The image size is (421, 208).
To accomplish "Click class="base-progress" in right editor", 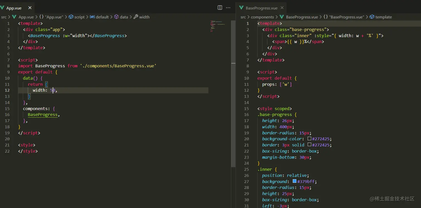I will tap(301, 29).
